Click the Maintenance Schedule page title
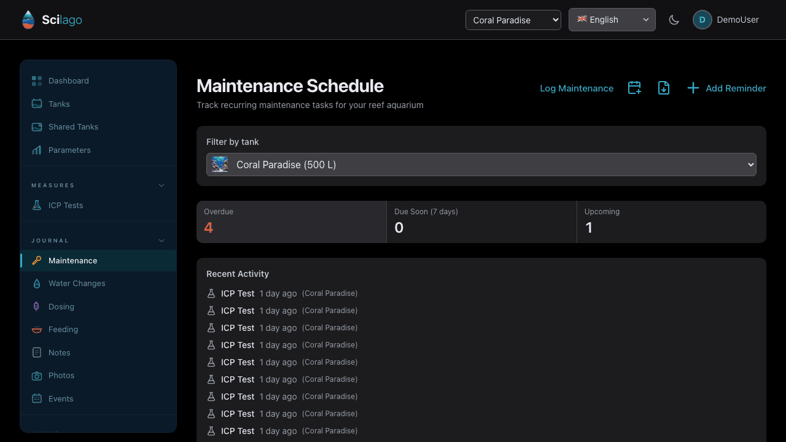Image resolution: width=786 pixels, height=442 pixels. pyautogui.click(x=290, y=86)
